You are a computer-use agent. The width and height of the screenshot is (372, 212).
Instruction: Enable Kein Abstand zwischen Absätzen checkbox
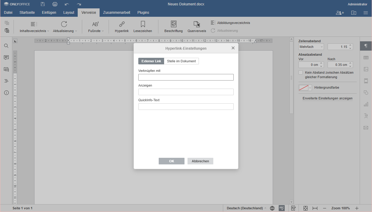[301, 72]
